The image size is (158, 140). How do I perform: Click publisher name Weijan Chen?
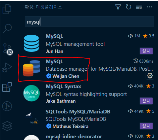point(66,76)
